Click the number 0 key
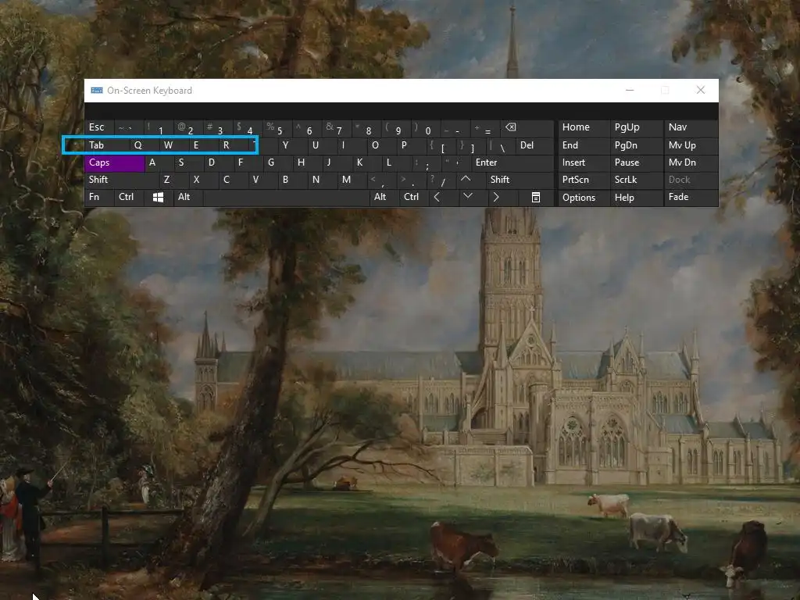Image resolution: width=800 pixels, height=600 pixels. click(426, 127)
